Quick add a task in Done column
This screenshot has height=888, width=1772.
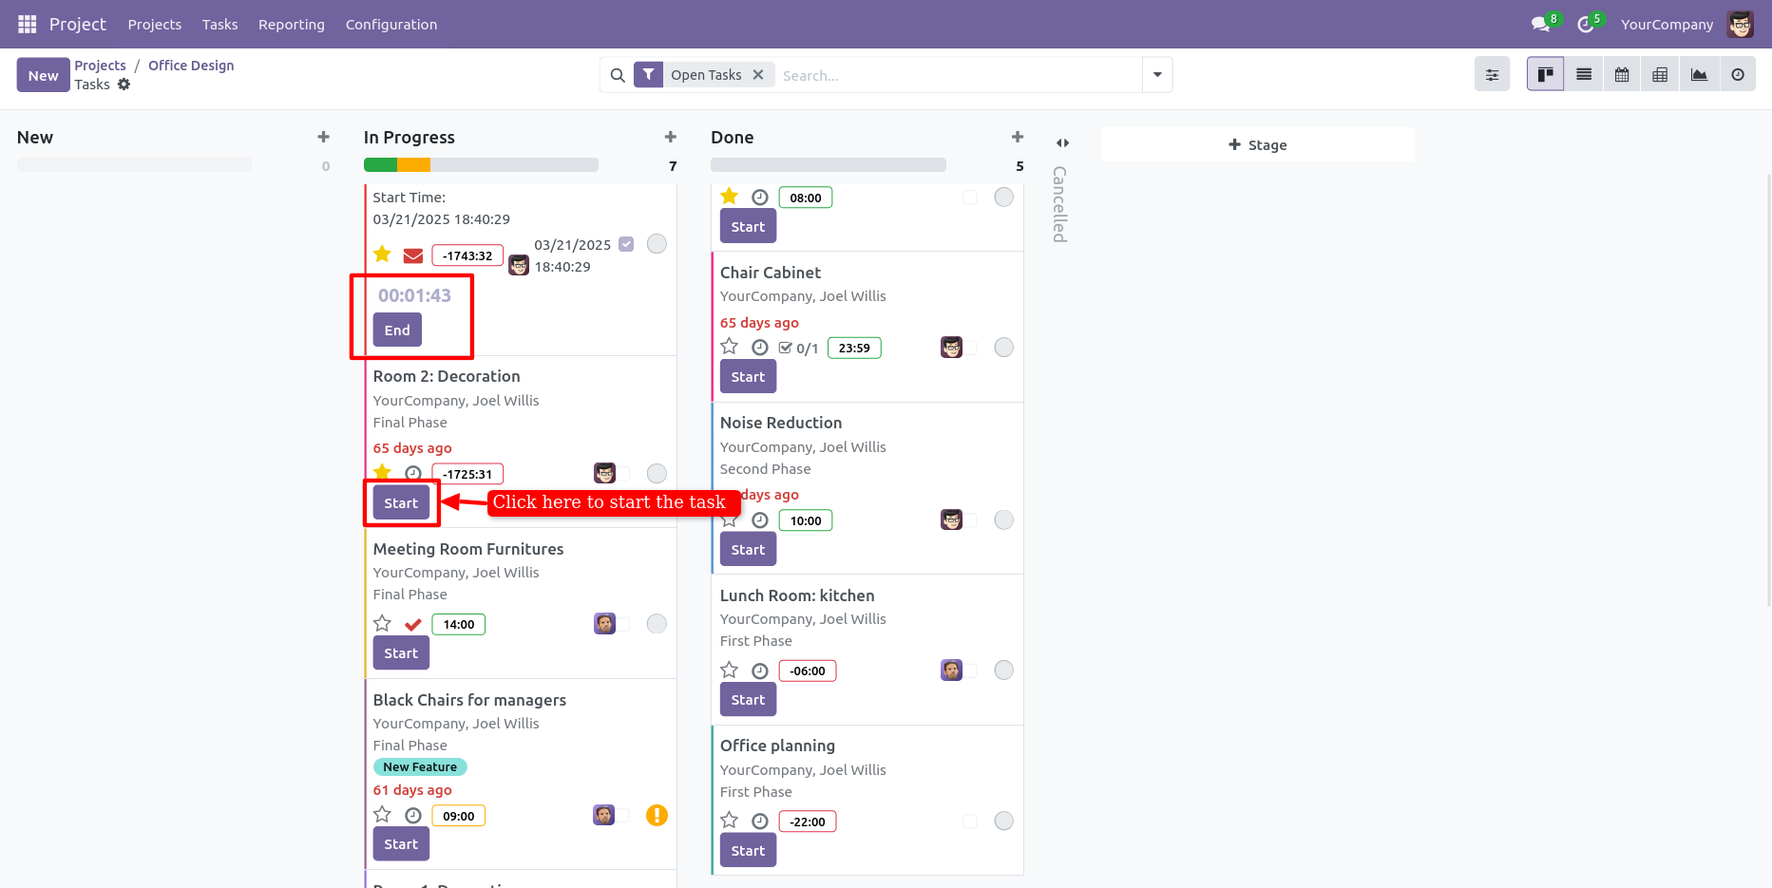(1018, 137)
